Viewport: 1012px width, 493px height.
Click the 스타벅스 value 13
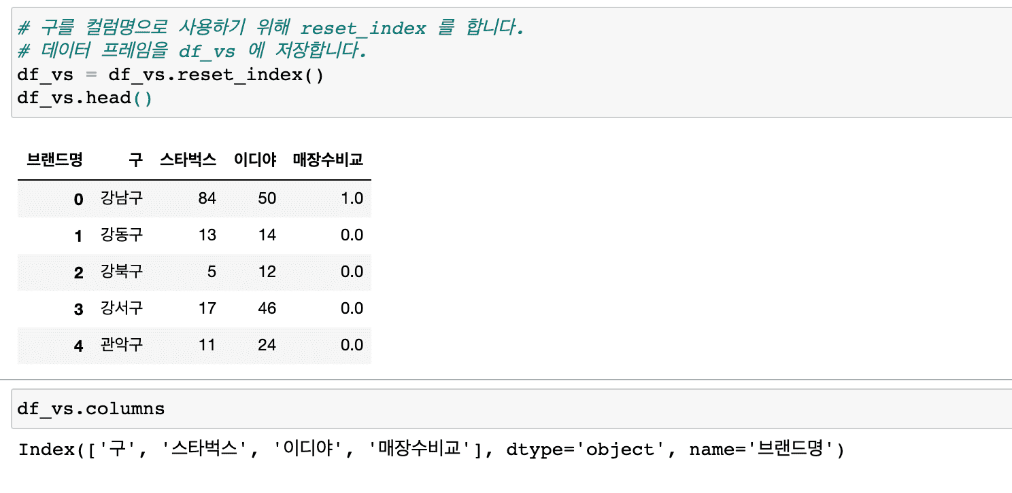point(207,235)
